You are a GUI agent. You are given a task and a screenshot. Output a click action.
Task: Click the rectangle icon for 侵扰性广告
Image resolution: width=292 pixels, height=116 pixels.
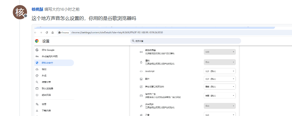[141, 96]
